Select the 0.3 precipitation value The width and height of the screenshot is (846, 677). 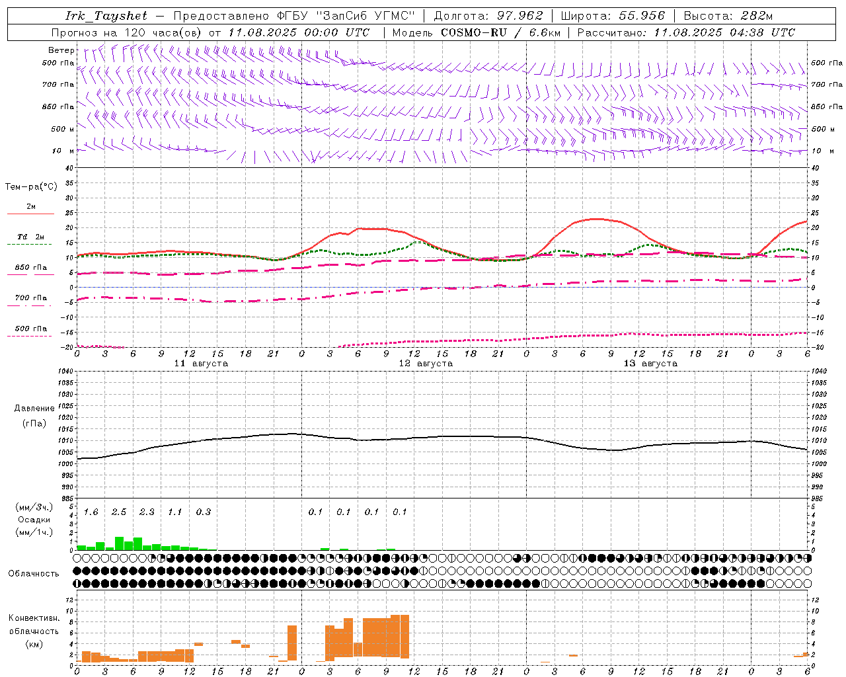coord(204,512)
